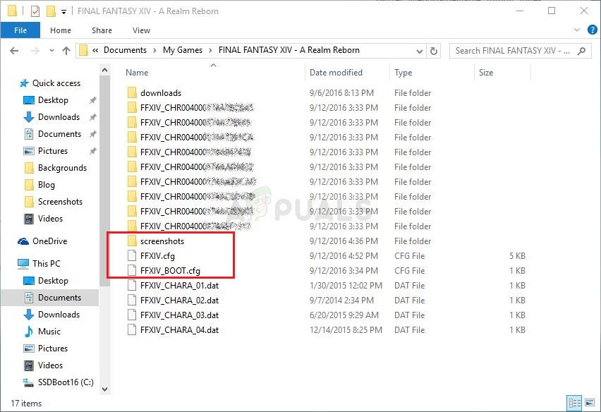Go back with the Back arrow
Viewport: 601px width, 412px height.
pyautogui.click(x=14, y=51)
